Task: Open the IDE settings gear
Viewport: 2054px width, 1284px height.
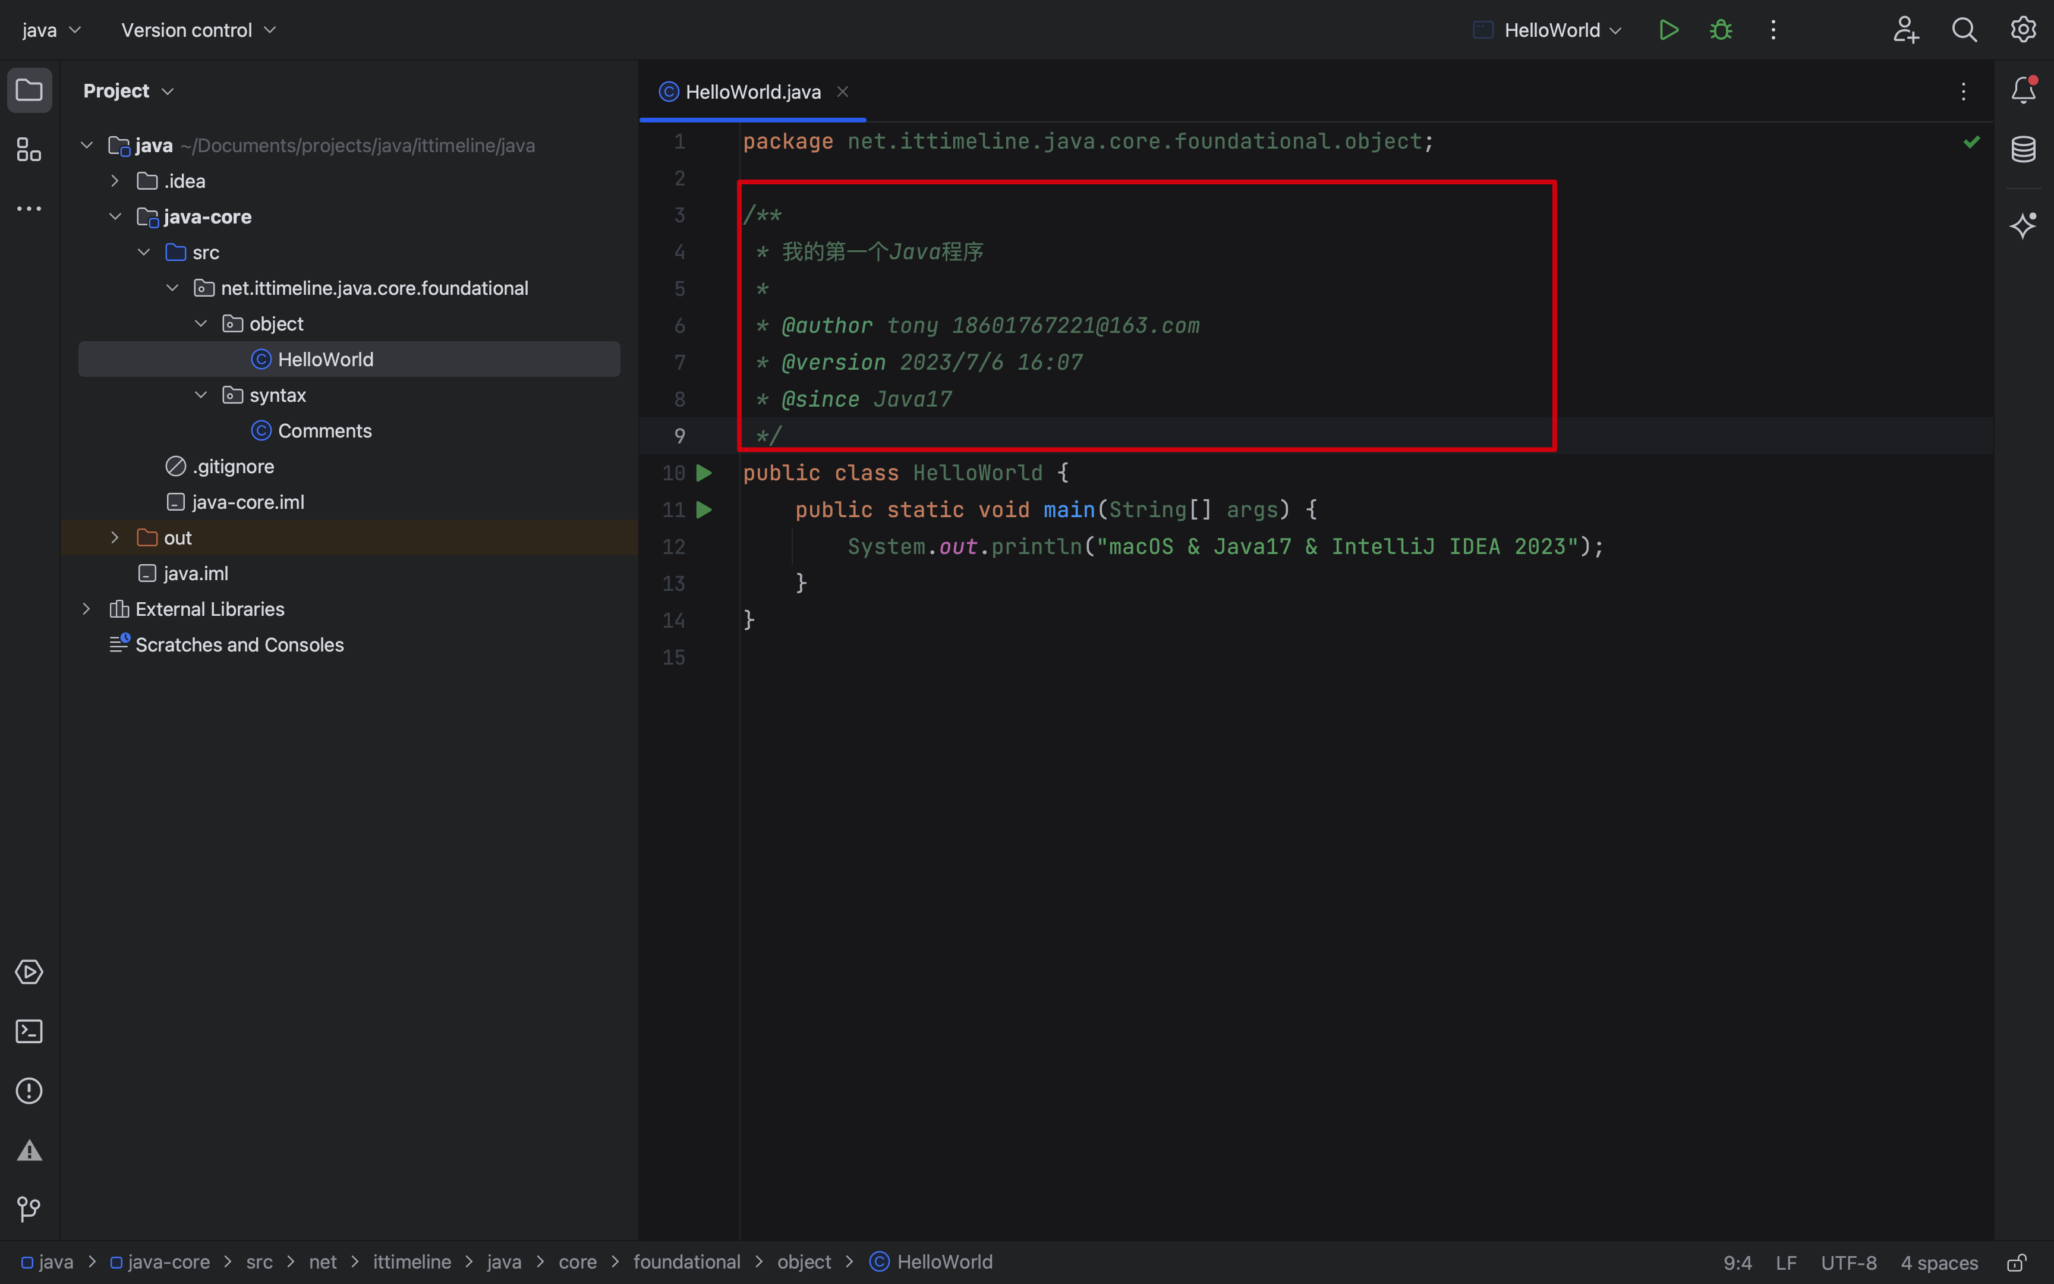Action: [x=2024, y=30]
